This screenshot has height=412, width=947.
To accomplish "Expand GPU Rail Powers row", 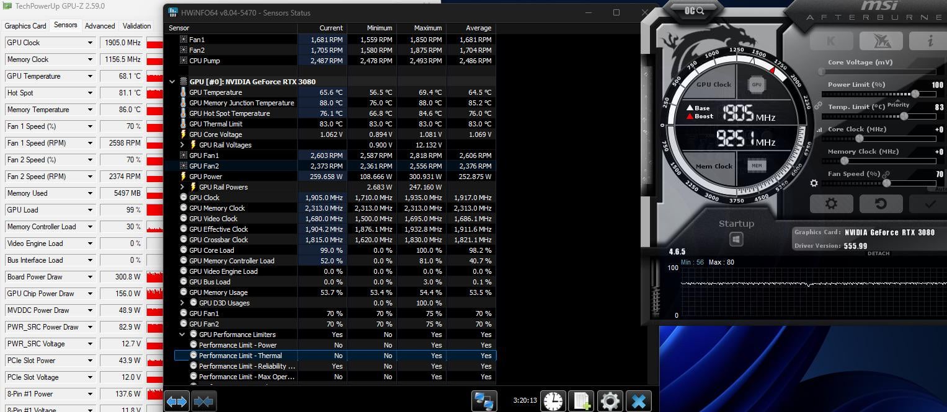I will (182, 187).
